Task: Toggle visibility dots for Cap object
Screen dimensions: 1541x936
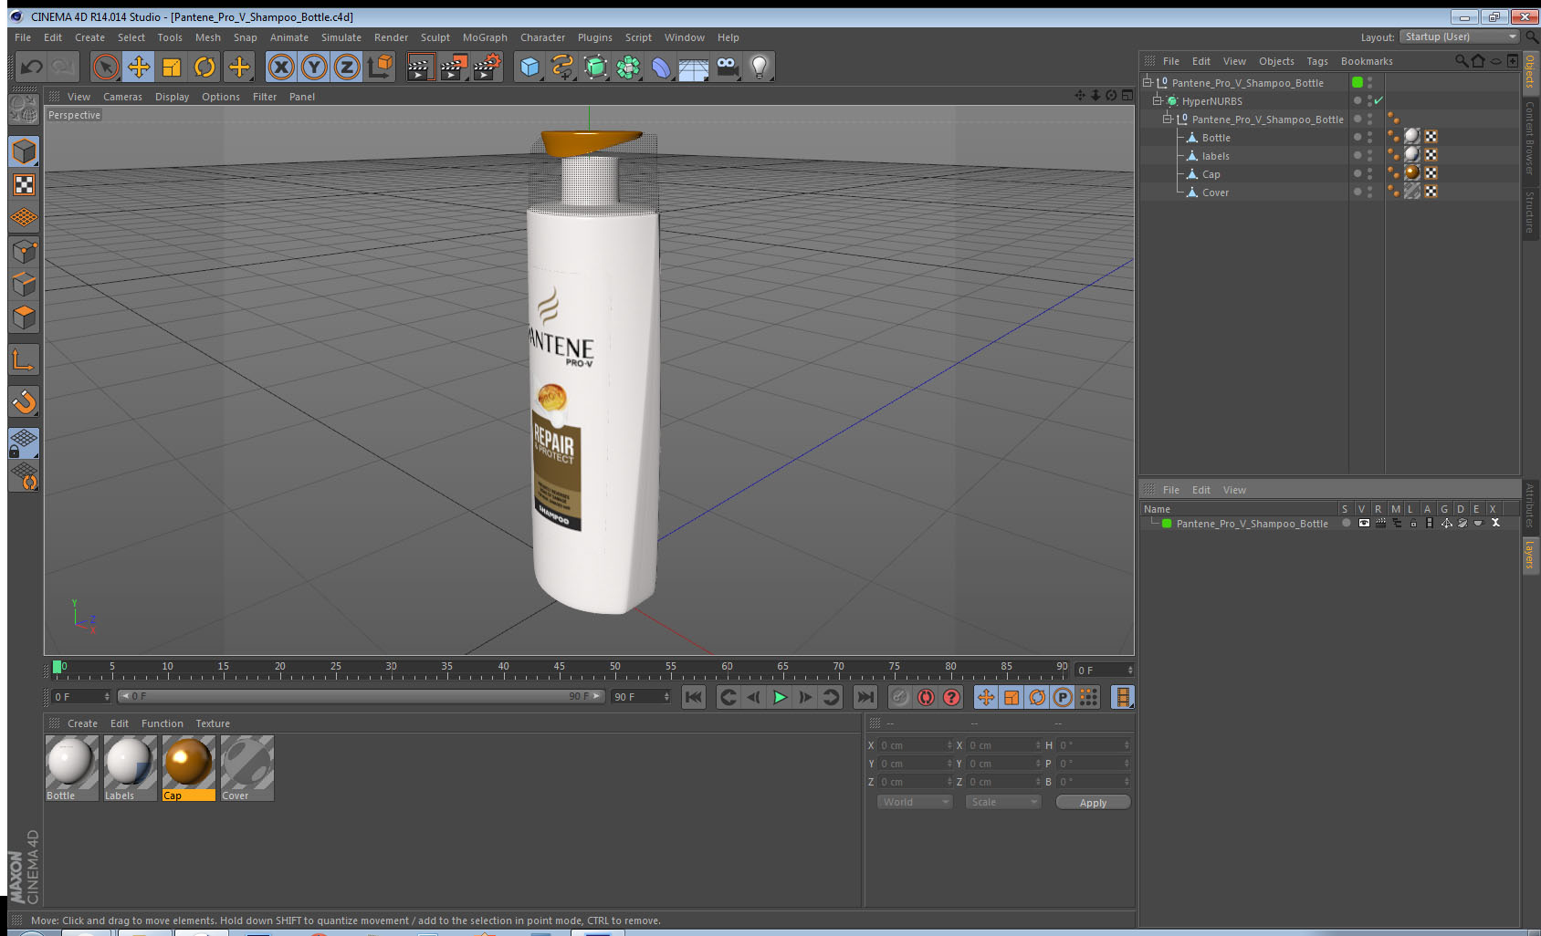Action: [x=1369, y=174]
